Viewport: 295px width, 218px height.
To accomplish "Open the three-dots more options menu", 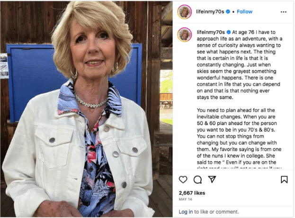I will (283, 12).
